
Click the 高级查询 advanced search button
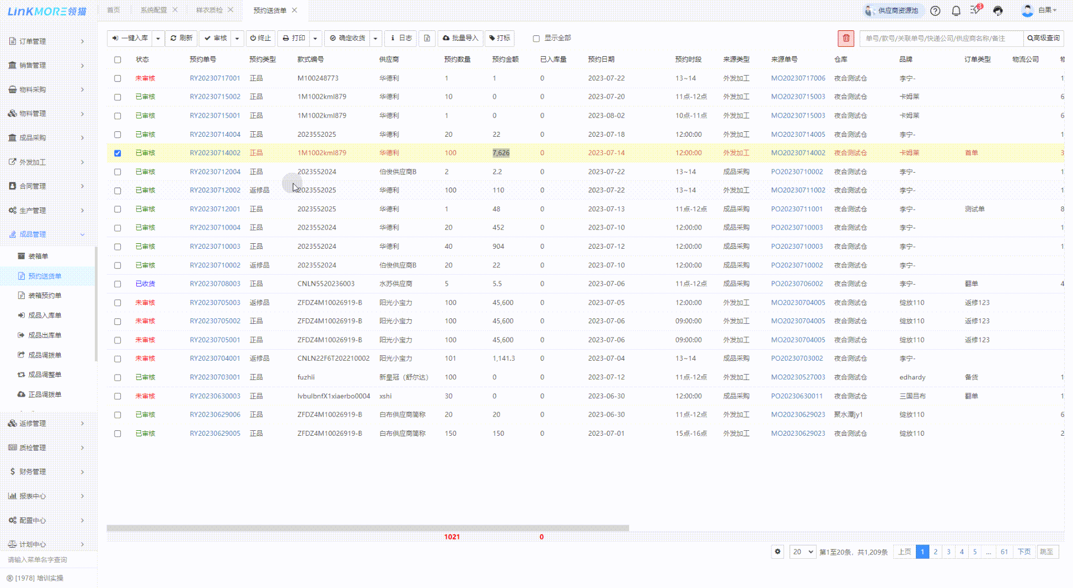pos(1043,38)
